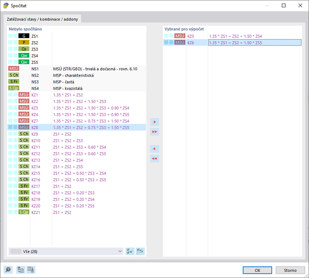Click the add all double-arrow button

tap(154, 131)
